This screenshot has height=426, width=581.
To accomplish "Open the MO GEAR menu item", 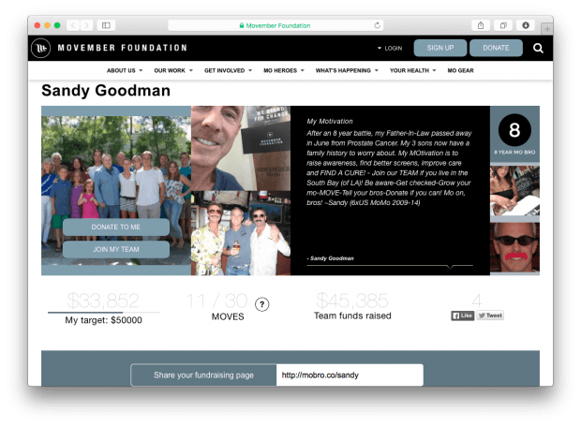I will coord(462,71).
